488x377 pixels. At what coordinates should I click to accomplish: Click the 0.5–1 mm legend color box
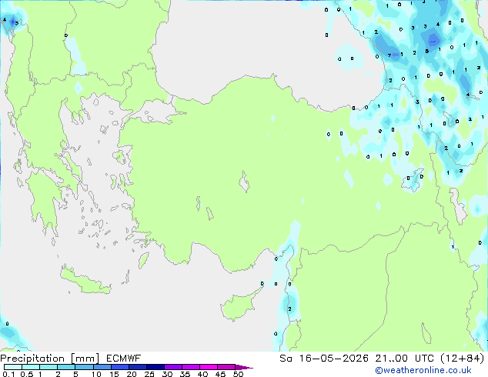[31, 367]
